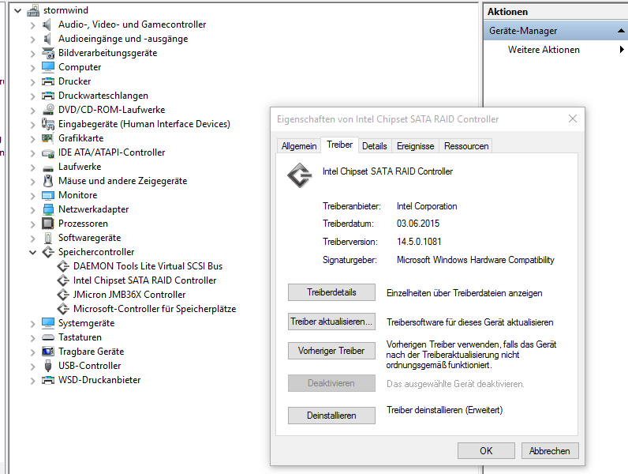Click the Laufwerke drive icon
This screenshot has width=628, height=474.
pyautogui.click(x=48, y=167)
